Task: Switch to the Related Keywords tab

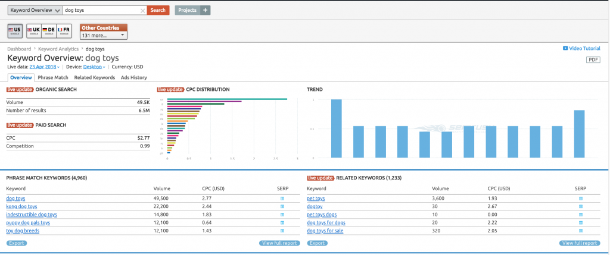Action: (95, 78)
